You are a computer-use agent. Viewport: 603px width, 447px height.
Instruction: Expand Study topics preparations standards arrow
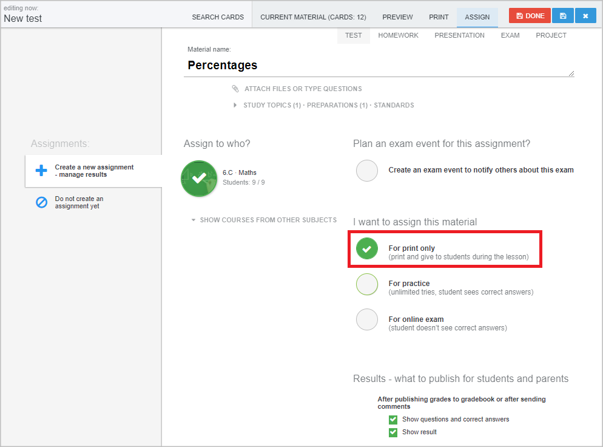pos(235,105)
